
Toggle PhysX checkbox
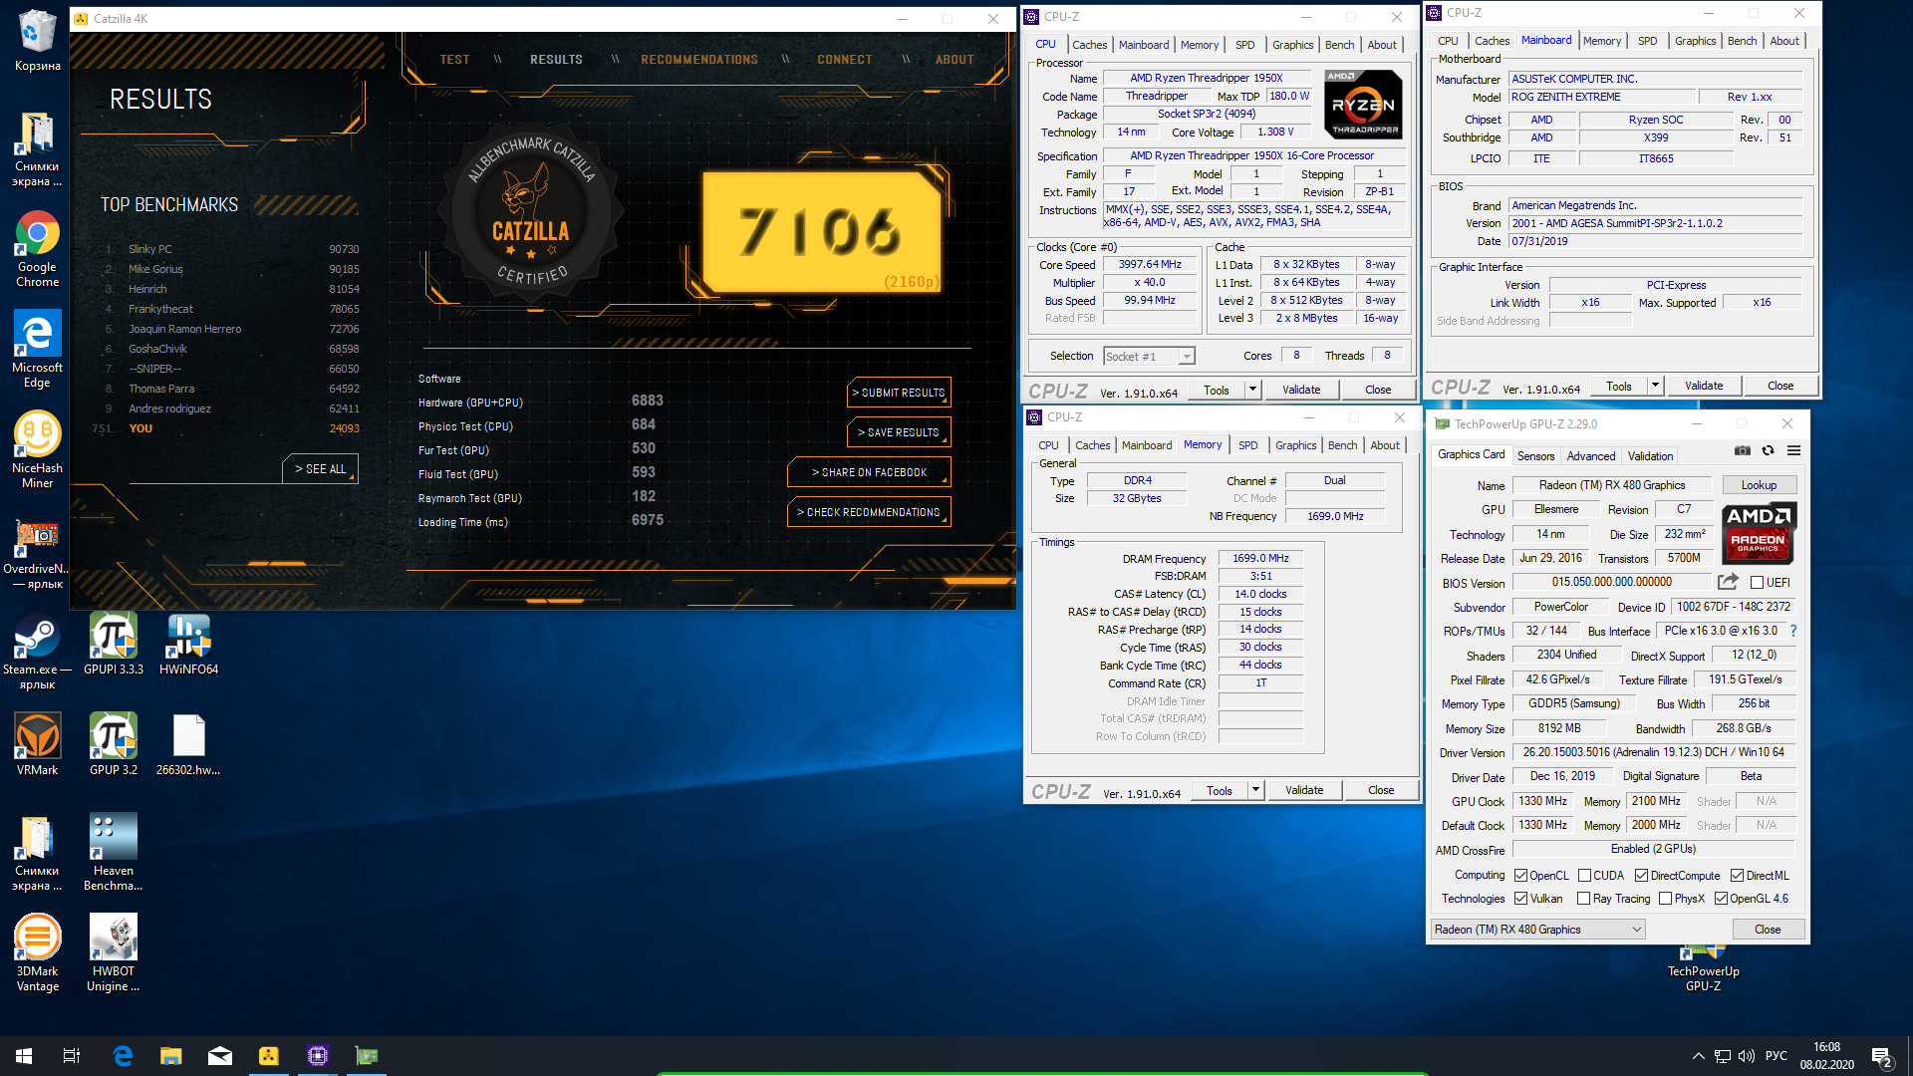1665,899
